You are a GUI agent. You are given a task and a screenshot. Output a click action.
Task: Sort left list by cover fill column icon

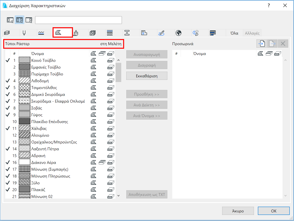pos(102,53)
